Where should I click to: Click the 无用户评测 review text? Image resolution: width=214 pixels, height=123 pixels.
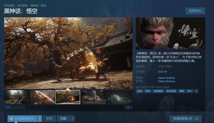[x=164, y=66]
